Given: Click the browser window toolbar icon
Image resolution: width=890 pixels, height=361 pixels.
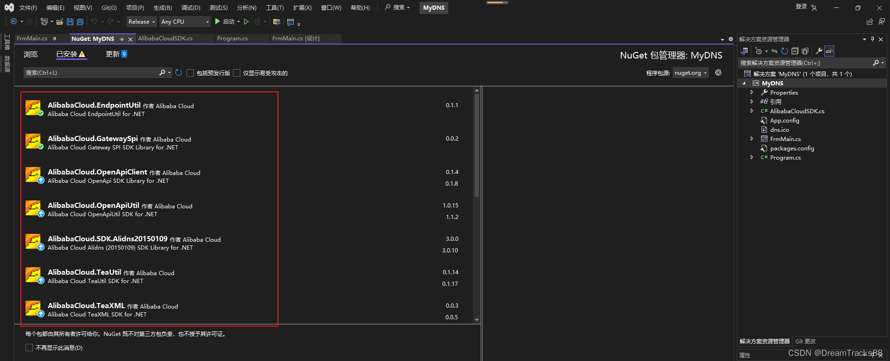Looking at the screenshot, I should [290, 22].
